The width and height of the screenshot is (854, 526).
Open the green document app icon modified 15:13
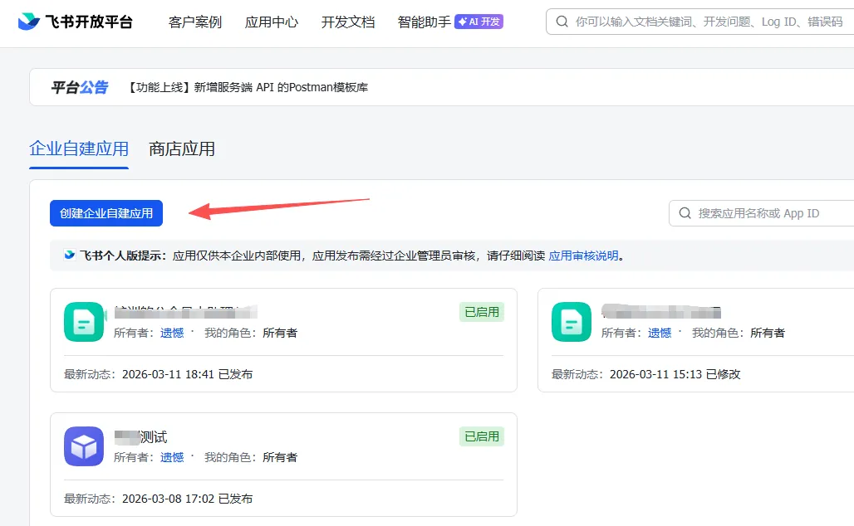(x=572, y=321)
